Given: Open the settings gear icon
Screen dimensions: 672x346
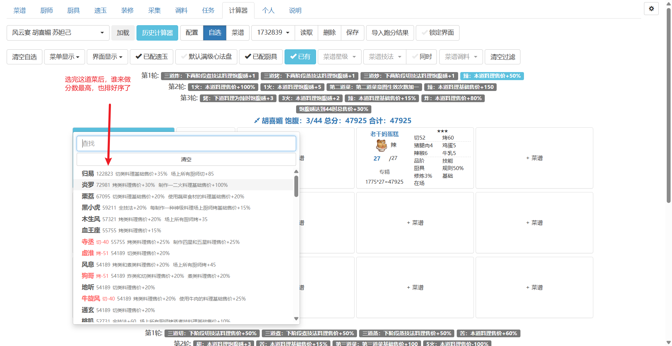Looking at the screenshot, I should (x=651, y=9).
